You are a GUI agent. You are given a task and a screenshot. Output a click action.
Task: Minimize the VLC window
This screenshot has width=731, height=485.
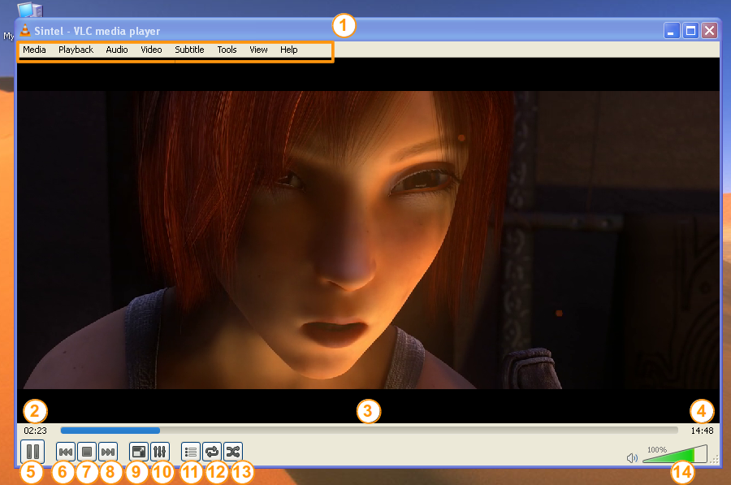672,31
